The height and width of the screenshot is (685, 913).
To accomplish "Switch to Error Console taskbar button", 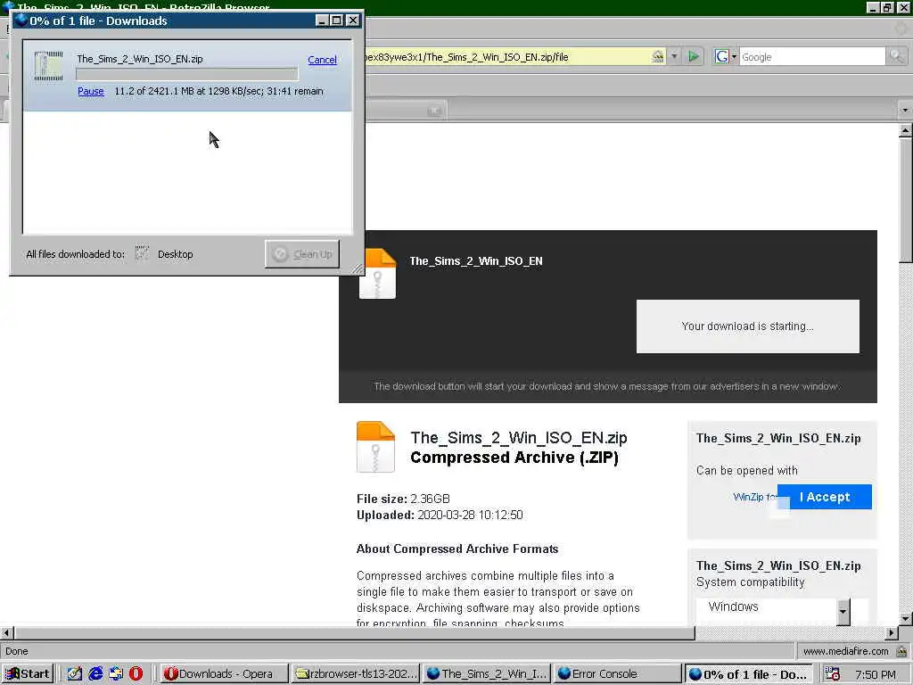I will click(x=617, y=674).
